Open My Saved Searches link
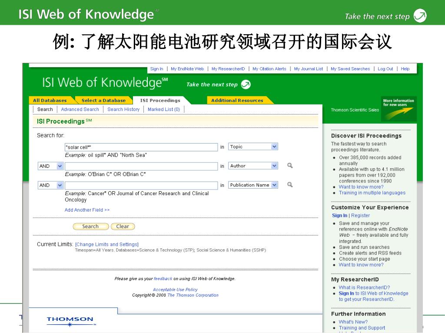Viewport: 445px width, 333px height. coord(350,69)
